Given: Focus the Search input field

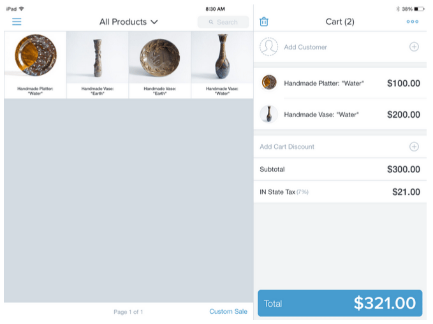Looking at the screenshot, I should point(223,22).
